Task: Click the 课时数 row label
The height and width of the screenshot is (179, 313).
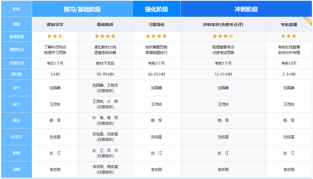Action: [16, 74]
